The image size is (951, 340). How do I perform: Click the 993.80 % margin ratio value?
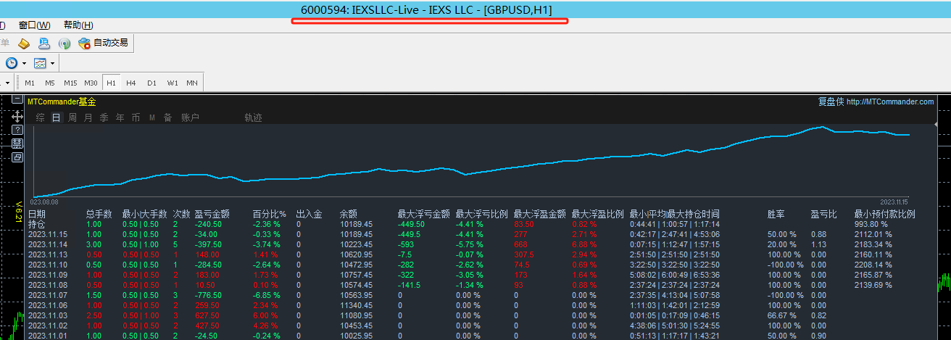pos(872,224)
